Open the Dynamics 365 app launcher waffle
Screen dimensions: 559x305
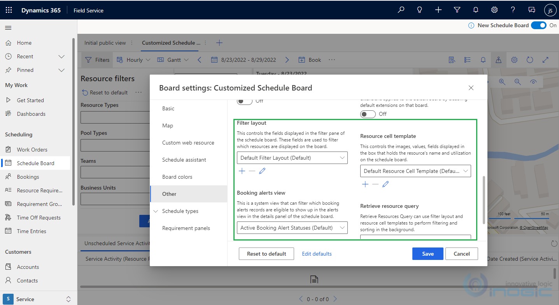pos(9,10)
